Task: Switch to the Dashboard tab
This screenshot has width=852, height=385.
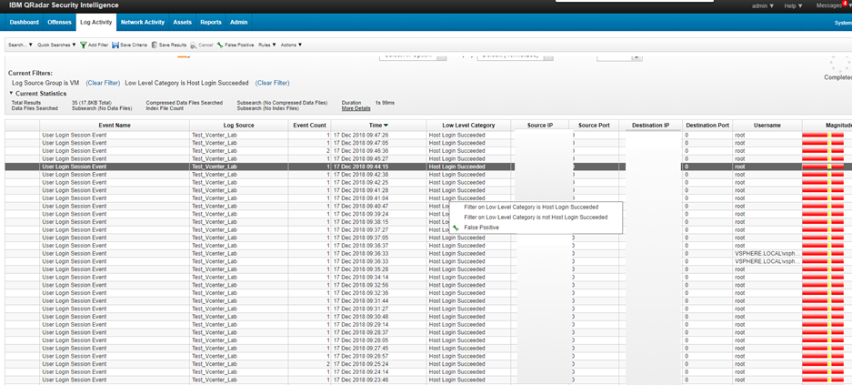Action: pos(24,22)
